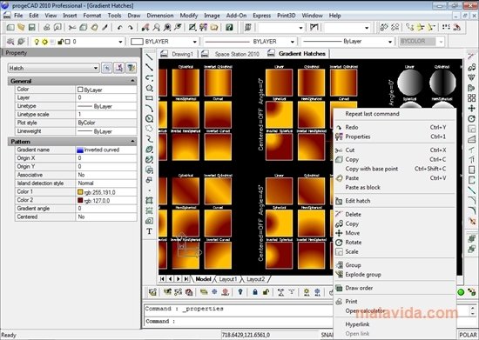This screenshot has width=479, height=340.
Task: Select the Polygon tool in the draw toolbar
Action: (x=149, y=88)
